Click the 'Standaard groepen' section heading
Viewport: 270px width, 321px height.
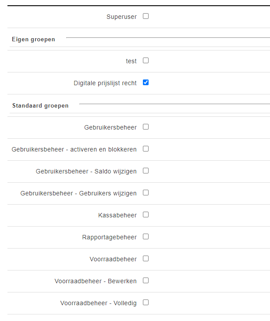pyautogui.click(x=40, y=106)
